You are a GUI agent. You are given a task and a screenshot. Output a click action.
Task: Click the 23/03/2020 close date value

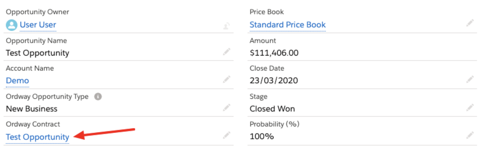274,81
